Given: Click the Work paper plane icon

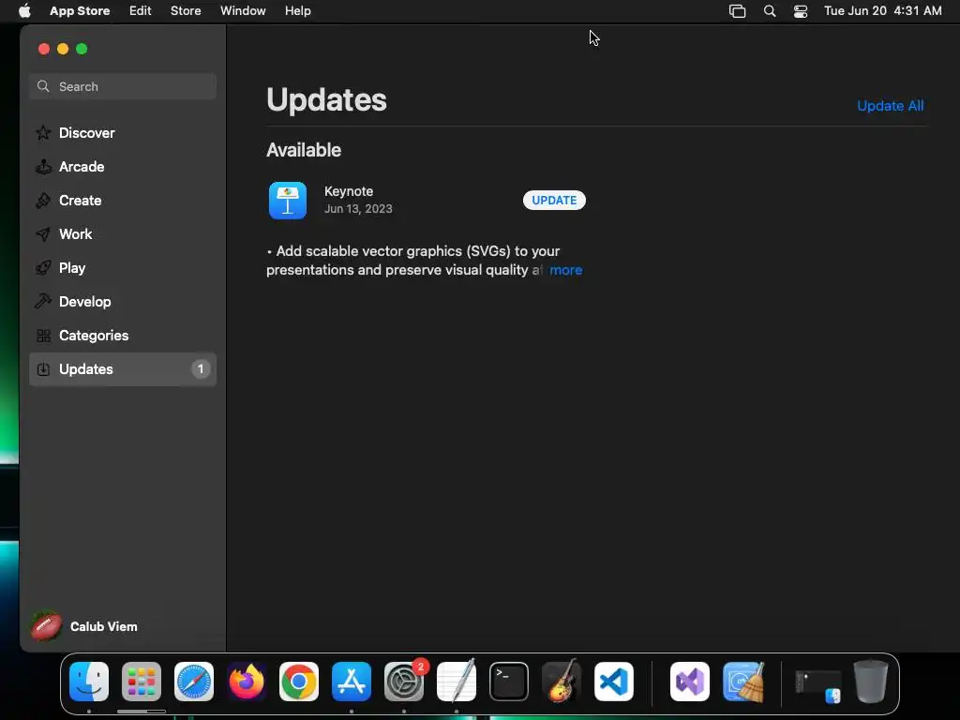Looking at the screenshot, I should click(x=43, y=233).
